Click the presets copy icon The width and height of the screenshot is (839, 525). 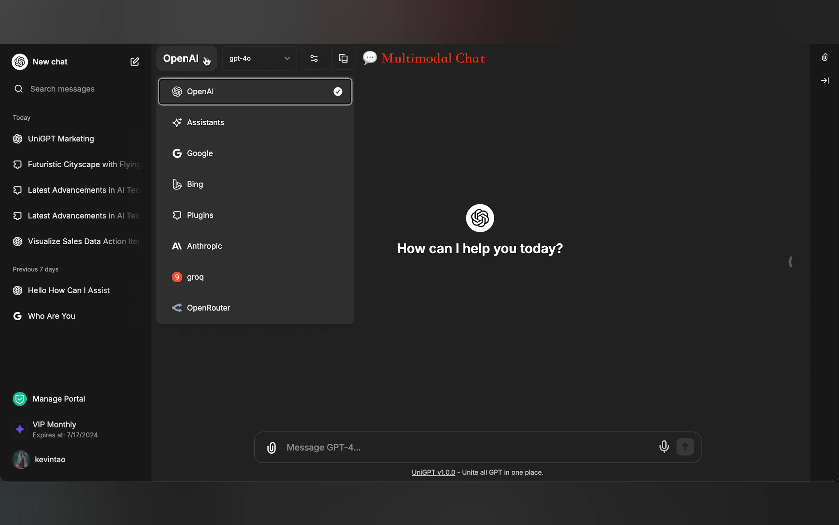343,58
